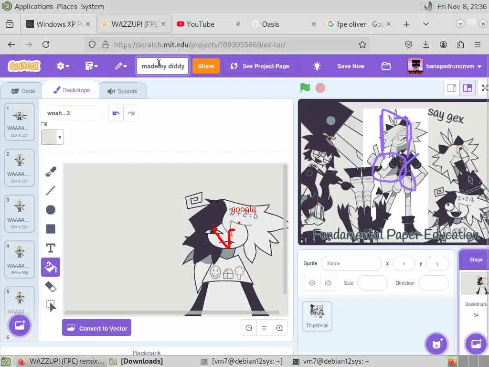Click the red stop button
The image size is (489, 367).
point(320,88)
